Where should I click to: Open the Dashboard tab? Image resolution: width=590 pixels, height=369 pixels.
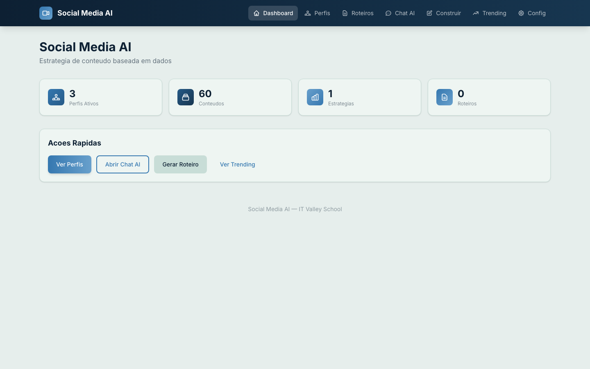click(273, 13)
